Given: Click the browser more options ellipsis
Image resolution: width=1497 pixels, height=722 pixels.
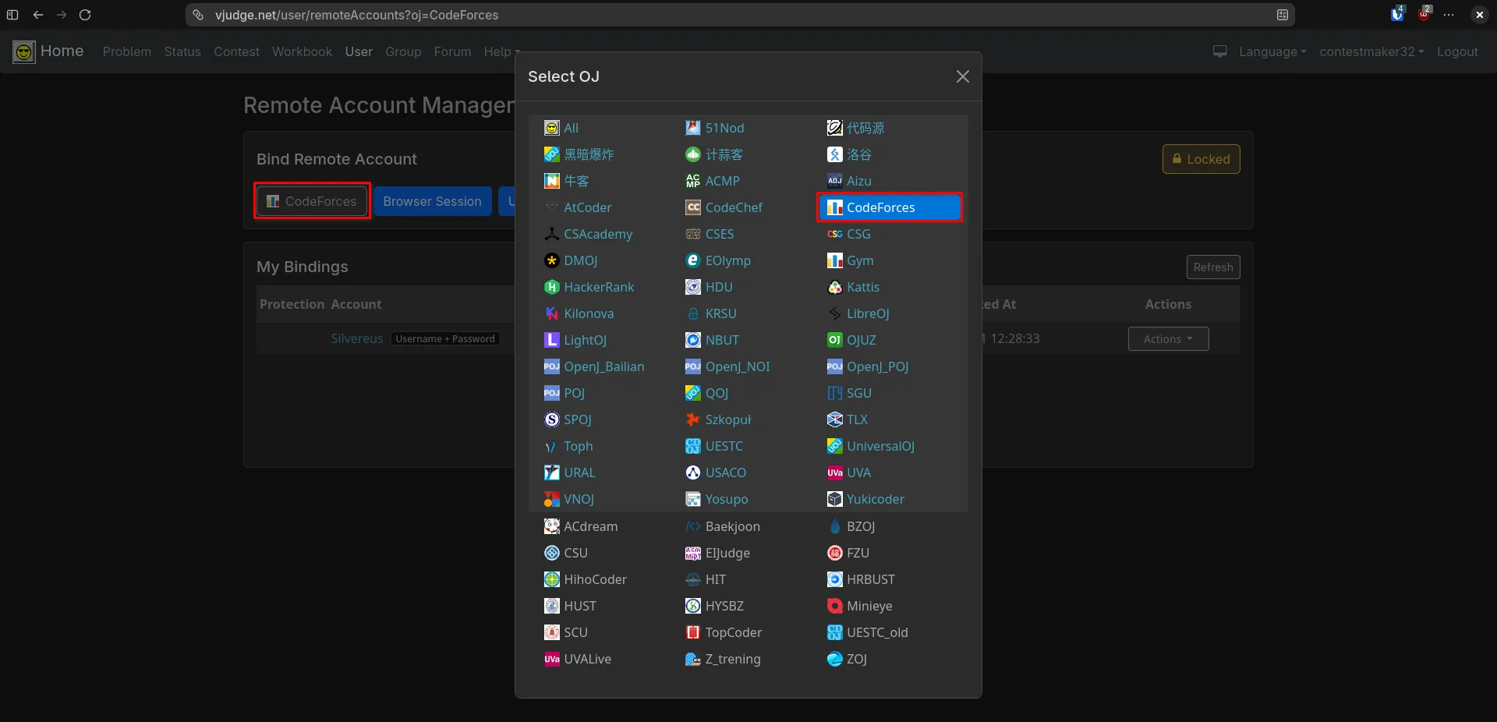Looking at the screenshot, I should (1449, 15).
